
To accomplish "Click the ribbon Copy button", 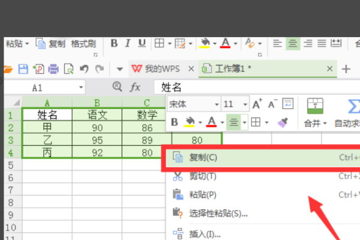I will point(50,44).
